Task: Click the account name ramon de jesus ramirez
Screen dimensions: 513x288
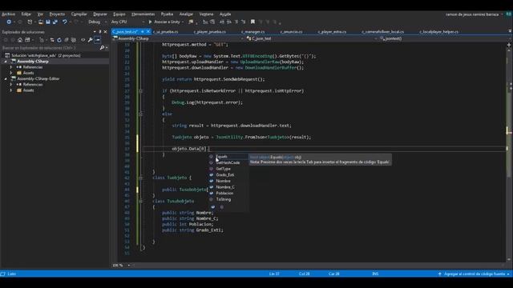Action: (472, 14)
